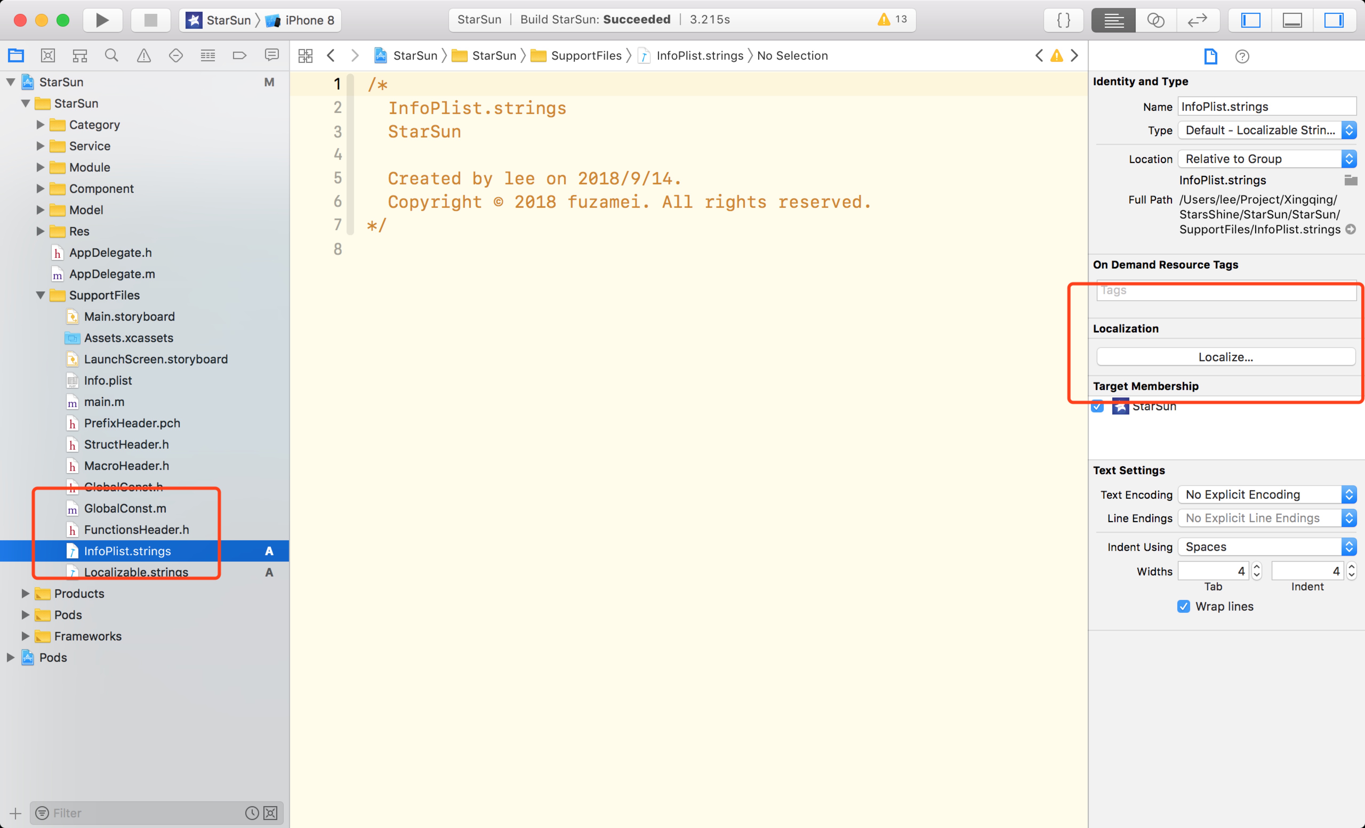
Task: Expand the Category folder
Action: pos(40,124)
